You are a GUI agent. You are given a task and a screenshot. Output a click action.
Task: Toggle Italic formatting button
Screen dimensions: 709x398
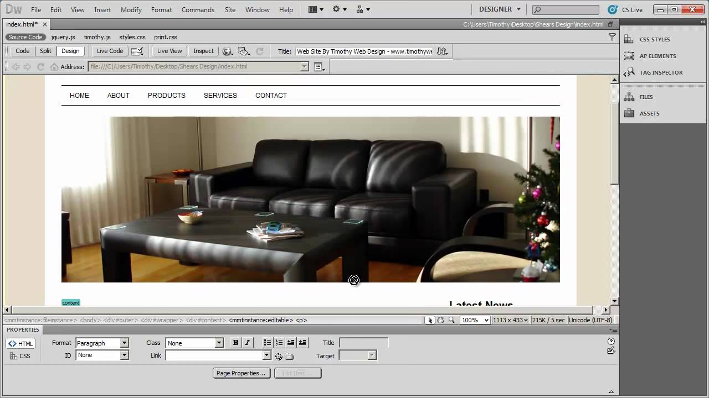(247, 343)
